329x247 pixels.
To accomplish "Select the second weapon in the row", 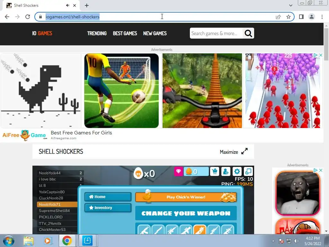I will 158,229.
